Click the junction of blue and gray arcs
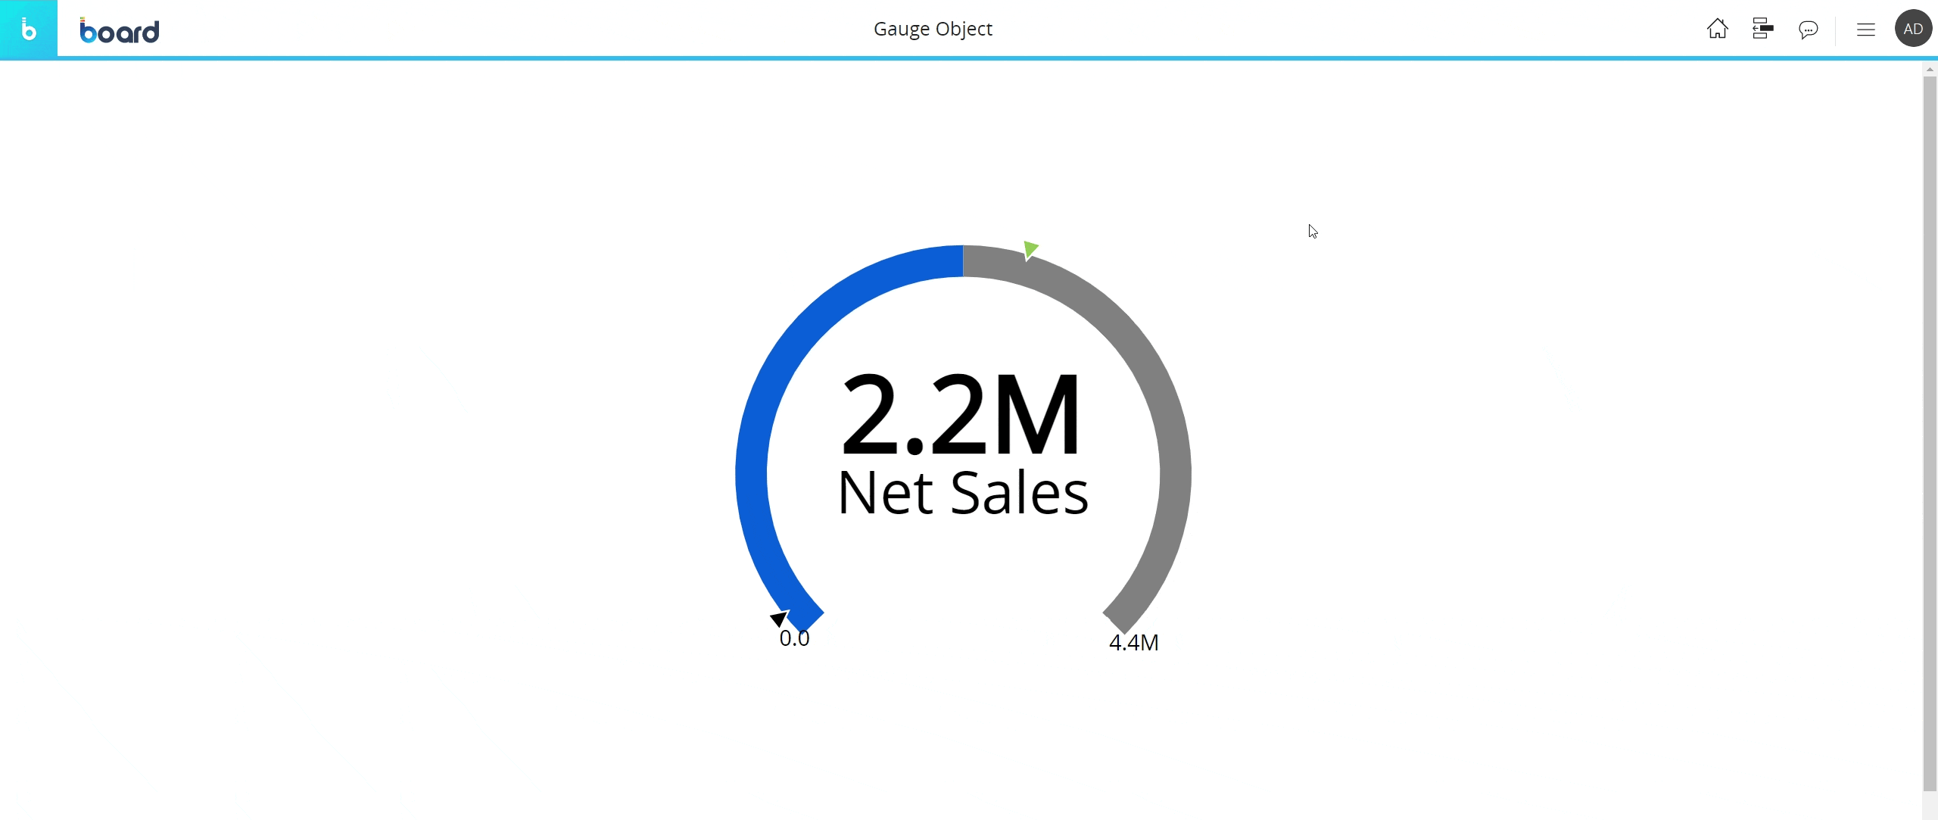This screenshot has height=820, width=1938. [963, 261]
